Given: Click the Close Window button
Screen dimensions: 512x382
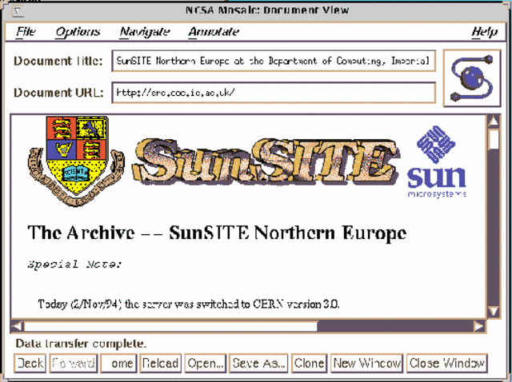Looking at the screenshot, I should 447,363.
